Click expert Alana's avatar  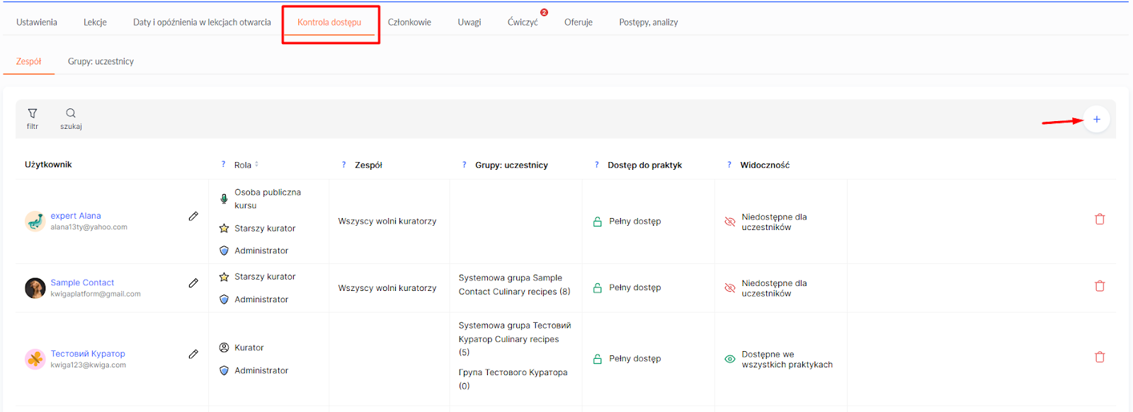(x=35, y=221)
